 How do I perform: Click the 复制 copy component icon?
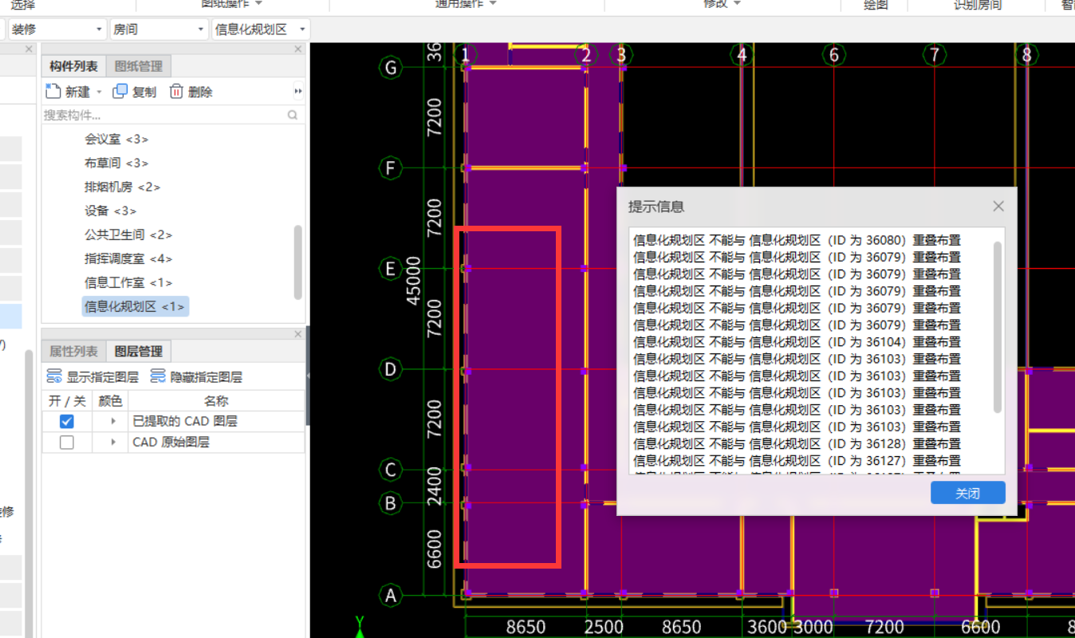pos(120,92)
